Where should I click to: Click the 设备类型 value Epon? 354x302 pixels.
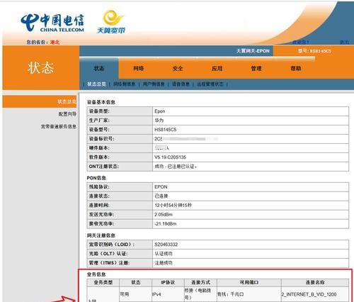pos(160,111)
